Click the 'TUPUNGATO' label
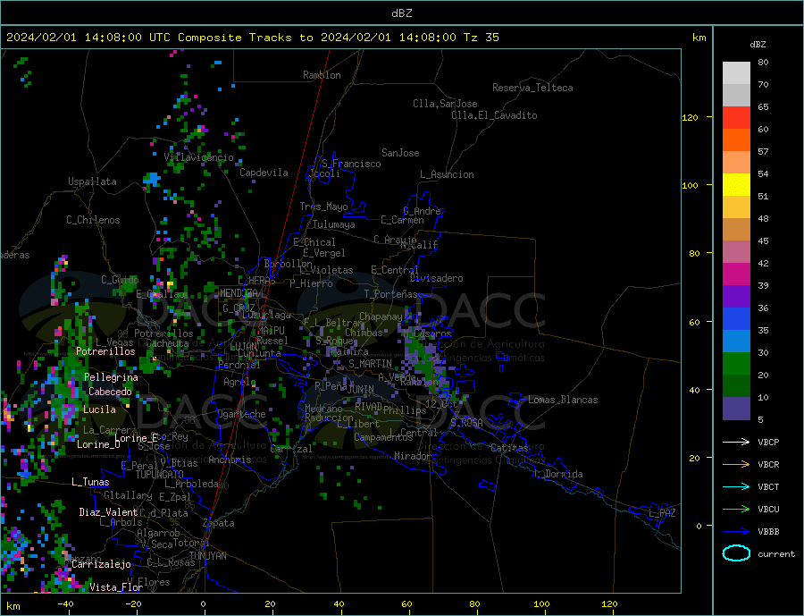Screen dimensions: 804x616 tap(160, 475)
